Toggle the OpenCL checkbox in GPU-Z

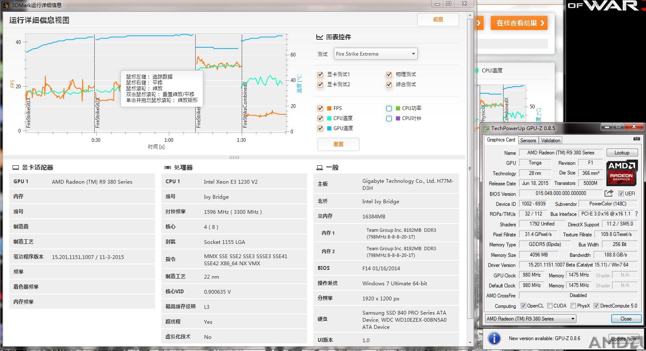coord(523,306)
